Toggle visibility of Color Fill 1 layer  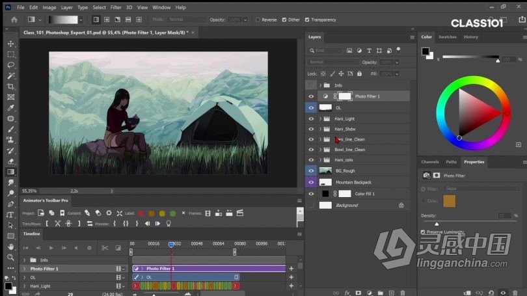[x=311, y=193]
